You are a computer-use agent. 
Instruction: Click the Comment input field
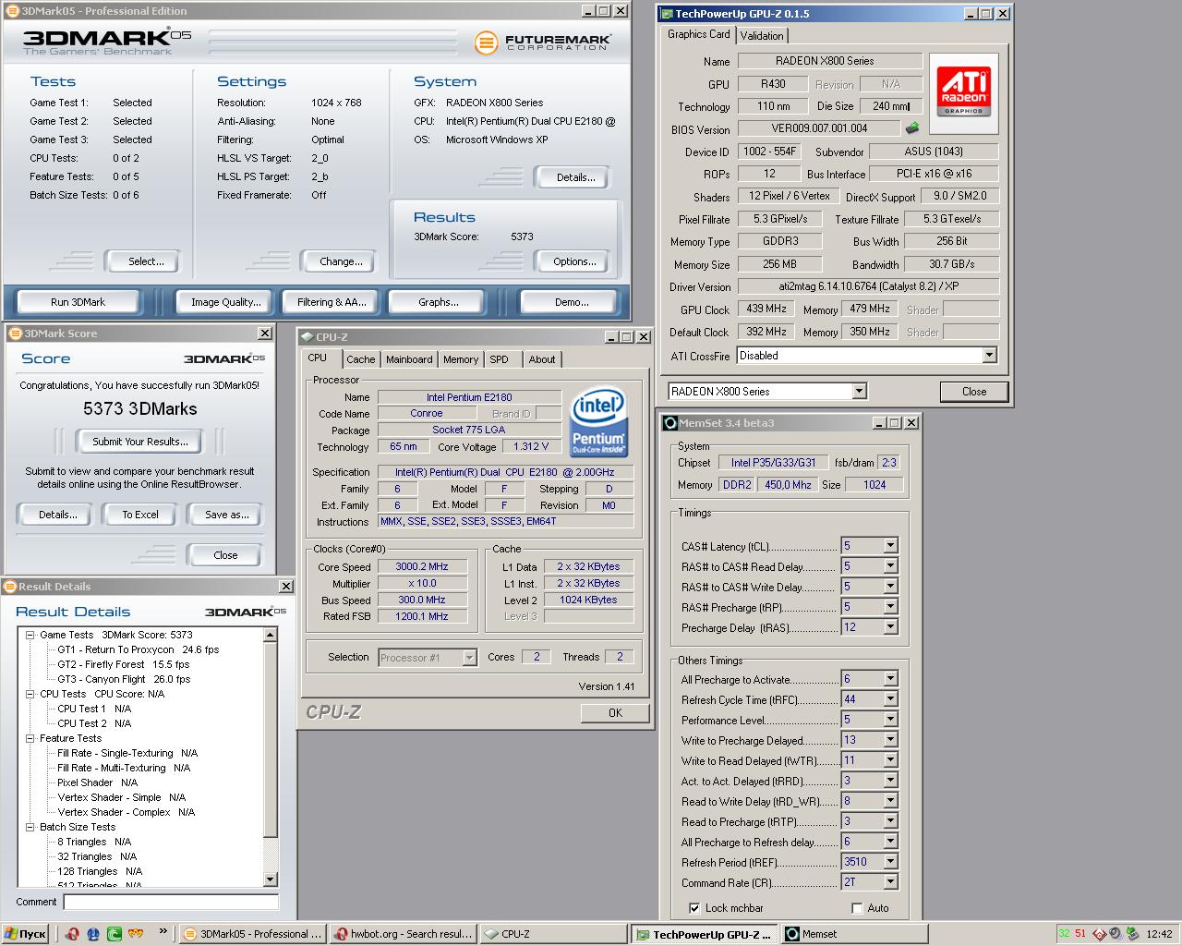click(x=171, y=902)
